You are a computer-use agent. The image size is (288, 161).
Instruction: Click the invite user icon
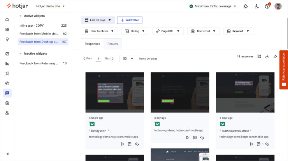point(256,6)
